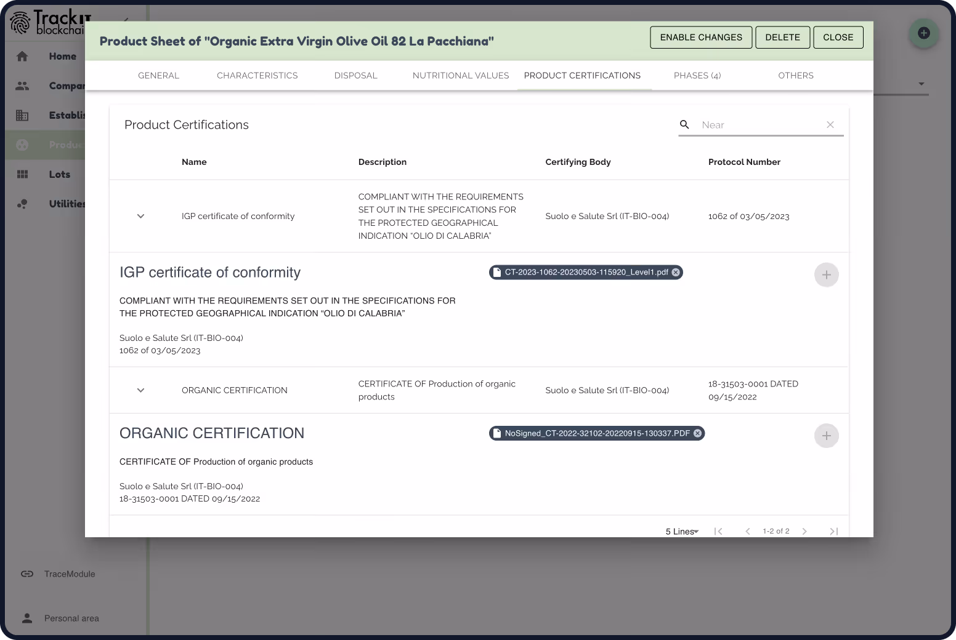Open the PHASES (4) tab
956x640 pixels.
pos(697,75)
